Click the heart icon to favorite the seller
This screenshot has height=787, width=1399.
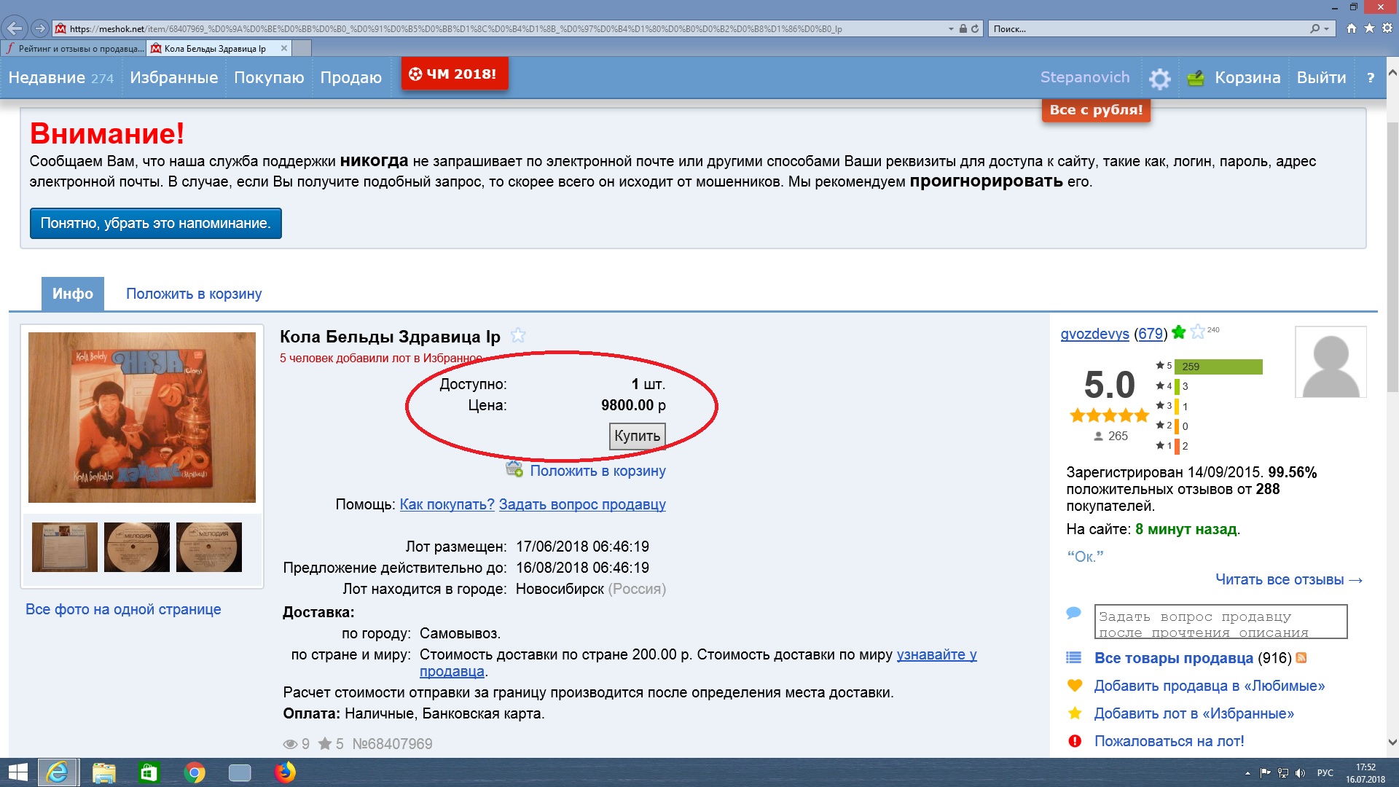point(1075,686)
